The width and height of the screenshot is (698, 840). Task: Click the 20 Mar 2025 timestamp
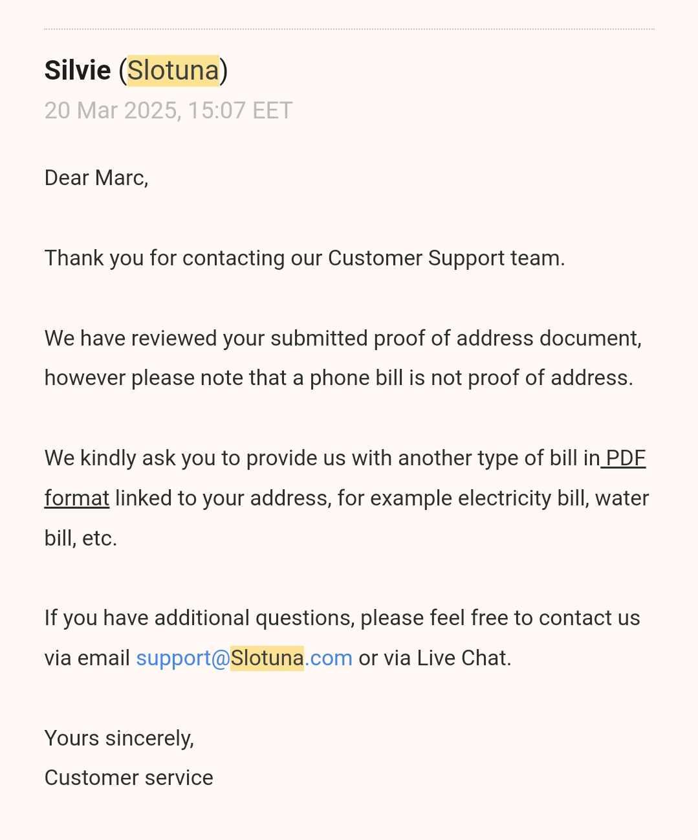[168, 111]
